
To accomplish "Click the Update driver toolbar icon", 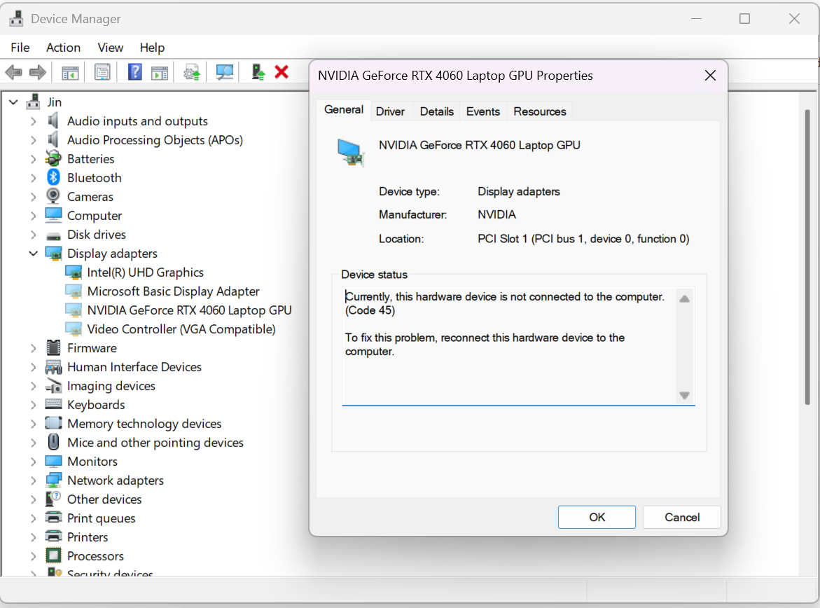I will (192, 72).
